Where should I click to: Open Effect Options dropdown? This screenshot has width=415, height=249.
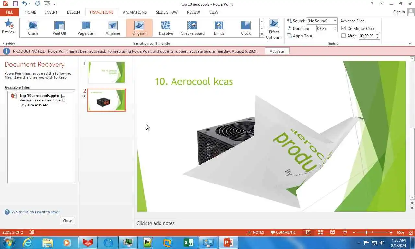(x=274, y=29)
